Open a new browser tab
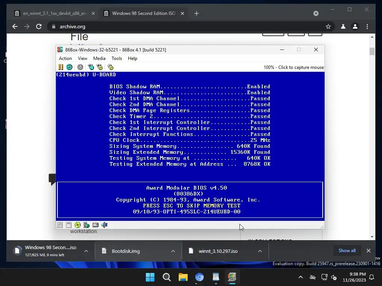Image resolution: width=382 pixels, height=286 pixels. [197, 13]
